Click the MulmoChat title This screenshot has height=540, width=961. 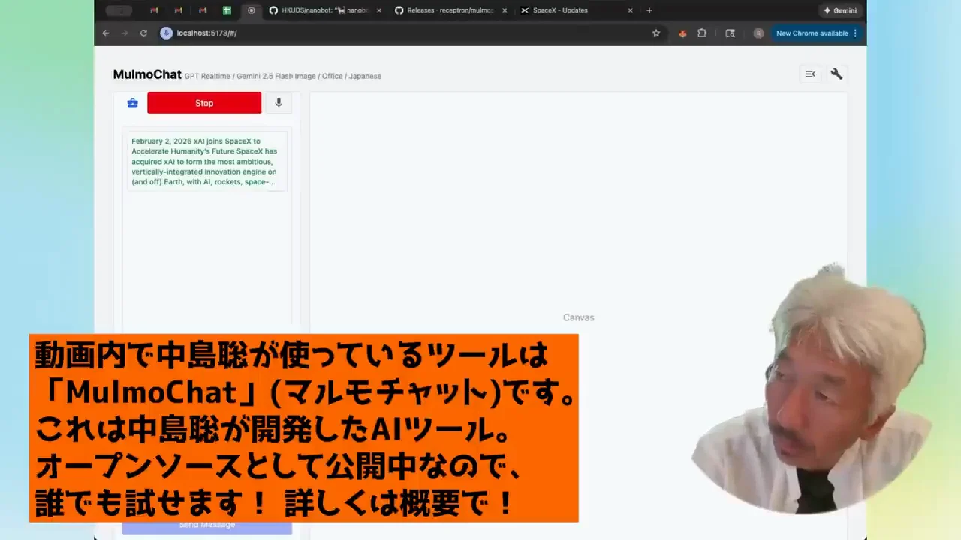coord(147,74)
